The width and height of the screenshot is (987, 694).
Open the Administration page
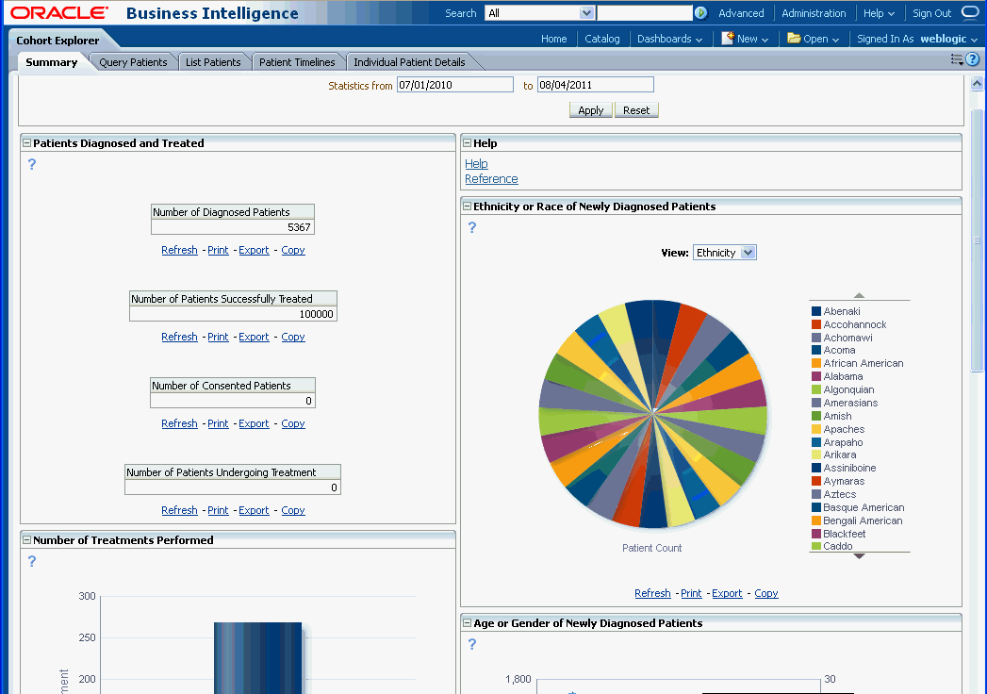point(814,12)
